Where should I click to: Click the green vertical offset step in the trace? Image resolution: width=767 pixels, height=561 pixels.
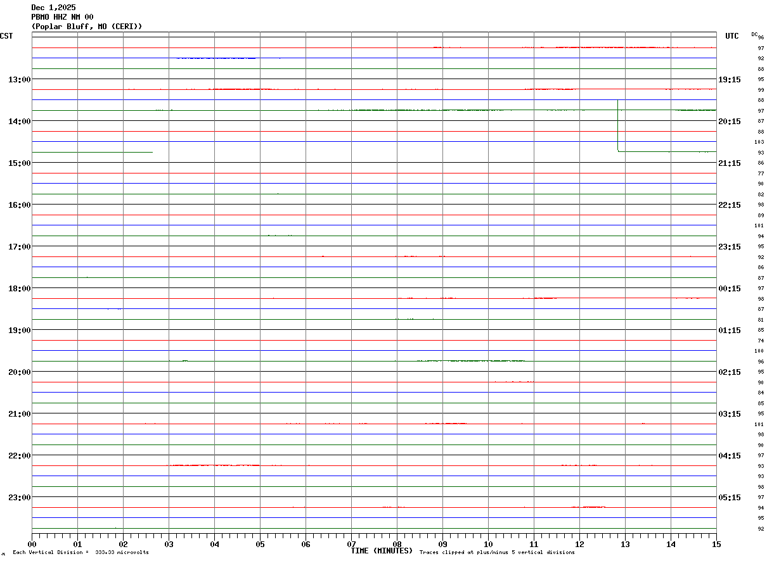617,125
